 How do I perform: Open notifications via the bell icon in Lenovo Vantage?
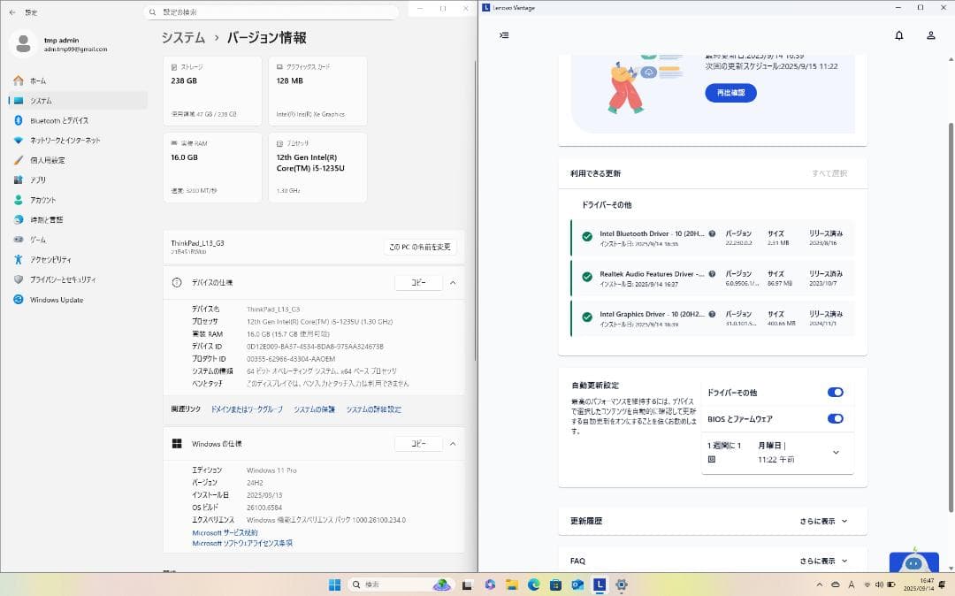[899, 34]
